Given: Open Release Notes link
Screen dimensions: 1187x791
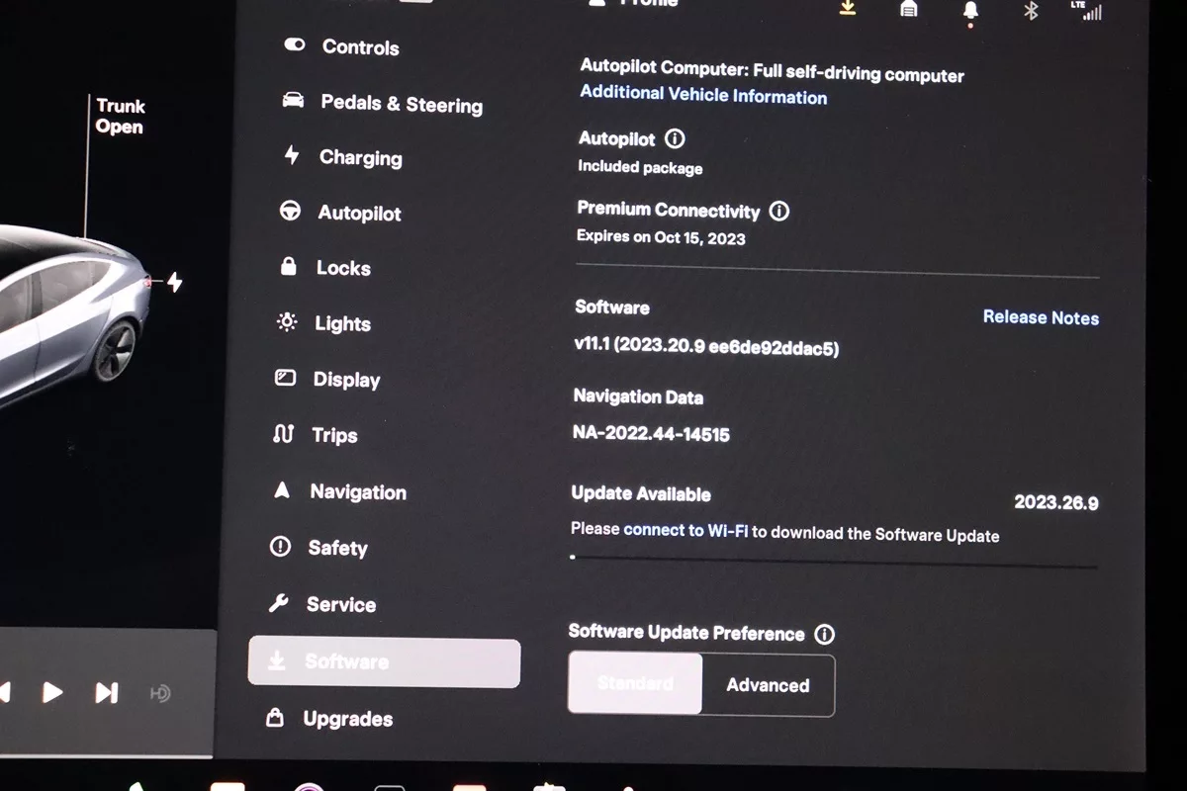Looking at the screenshot, I should coord(1041,317).
